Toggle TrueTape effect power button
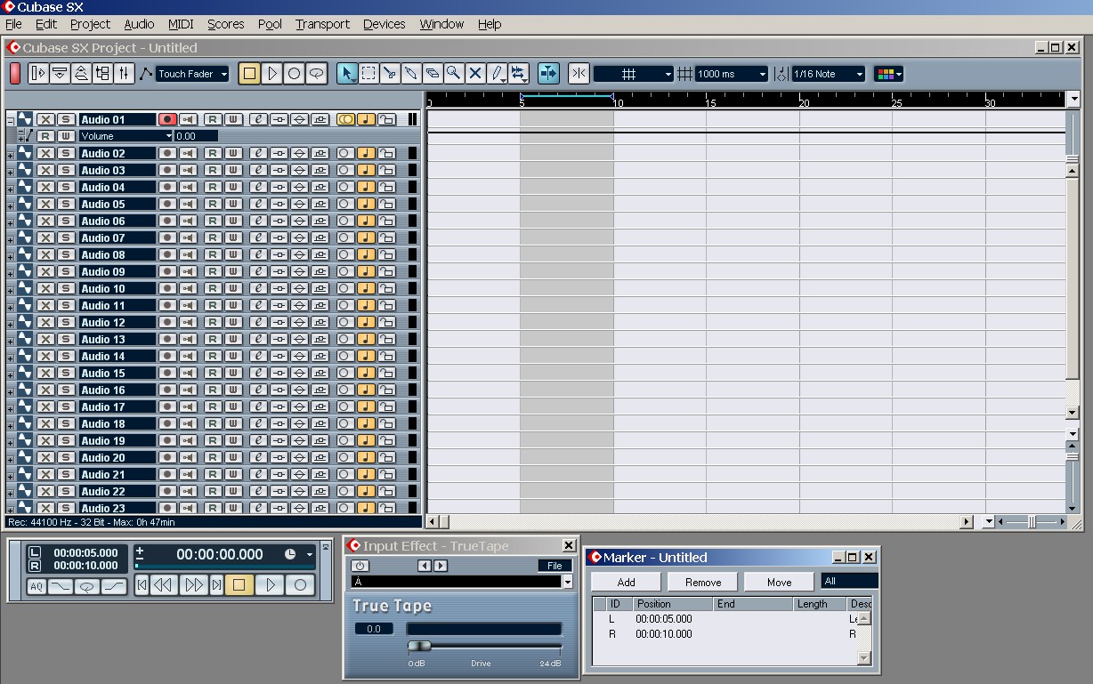The height and width of the screenshot is (684, 1093). (360, 566)
